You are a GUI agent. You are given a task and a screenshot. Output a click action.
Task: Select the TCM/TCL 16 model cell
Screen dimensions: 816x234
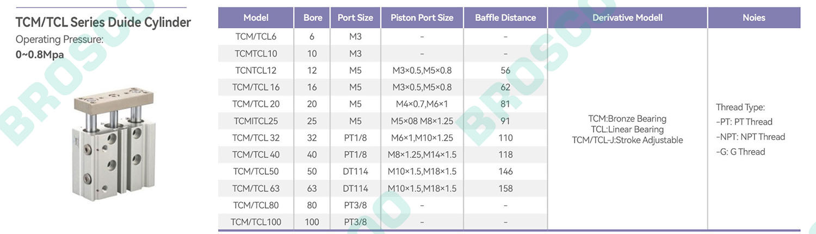[x=256, y=87]
